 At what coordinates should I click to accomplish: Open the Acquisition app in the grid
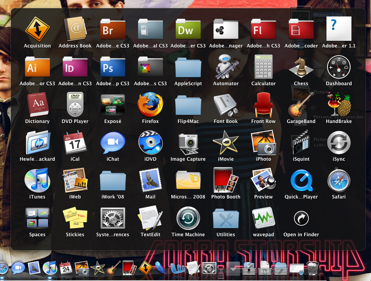(37, 29)
